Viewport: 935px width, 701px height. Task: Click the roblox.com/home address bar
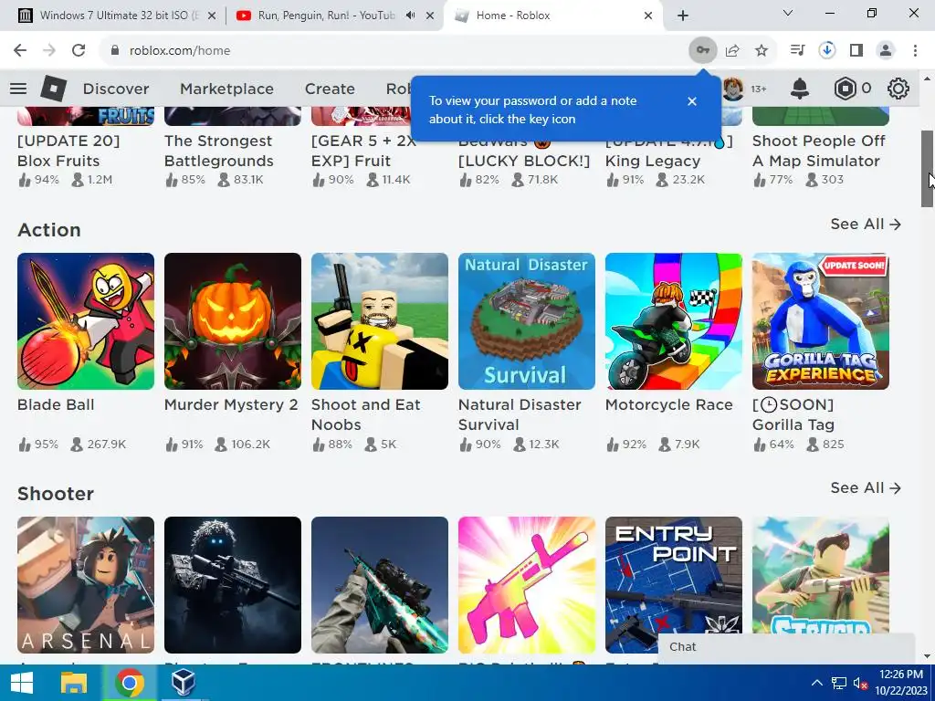tap(394, 51)
